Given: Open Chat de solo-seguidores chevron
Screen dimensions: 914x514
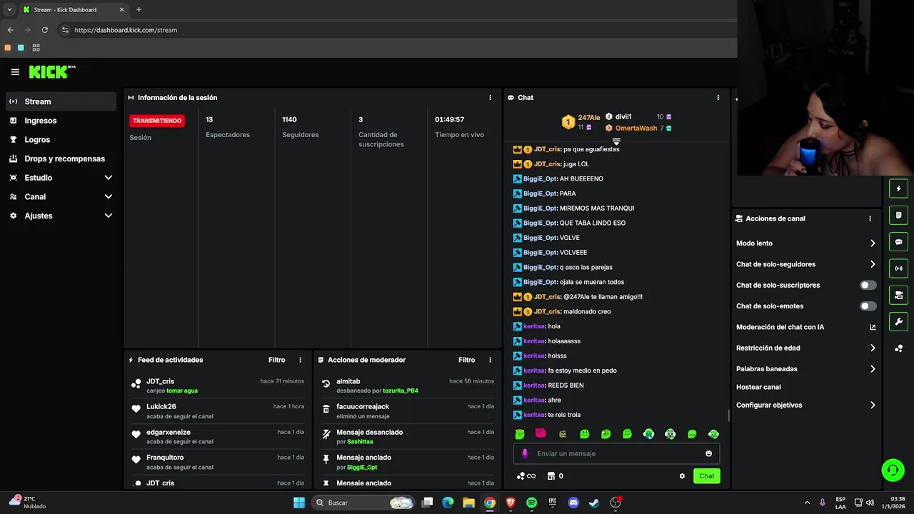Looking at the screenshot, I should click(x=873, y=264).
